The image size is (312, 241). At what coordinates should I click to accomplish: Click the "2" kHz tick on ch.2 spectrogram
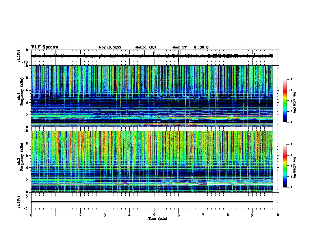(x=28, y=180)
